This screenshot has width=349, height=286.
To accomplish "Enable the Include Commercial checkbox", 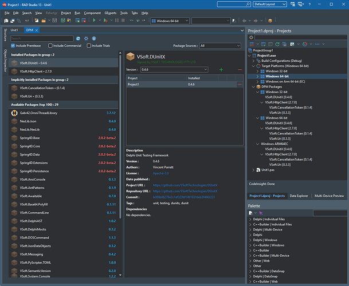I will pos(50,46).
